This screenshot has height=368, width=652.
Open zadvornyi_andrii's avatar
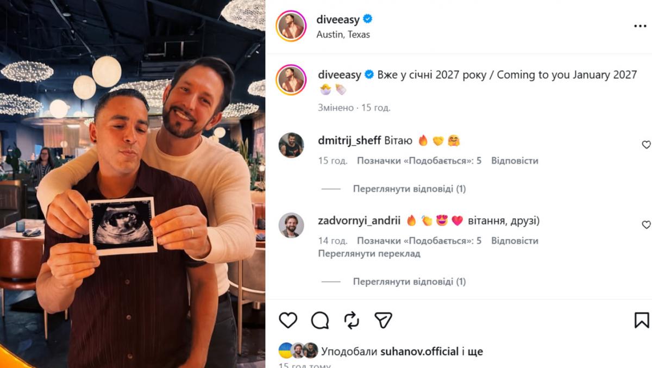291,225
